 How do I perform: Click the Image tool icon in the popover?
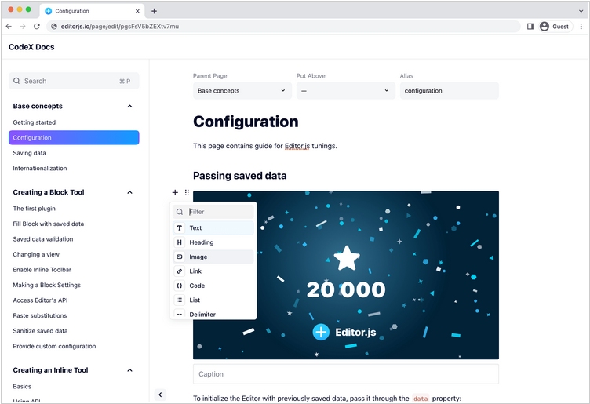coord(180,257)
